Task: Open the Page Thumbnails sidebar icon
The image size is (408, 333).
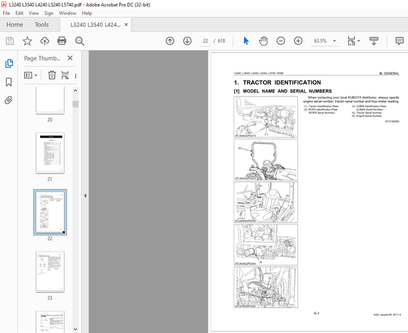Action: click(x=9, y=63)
